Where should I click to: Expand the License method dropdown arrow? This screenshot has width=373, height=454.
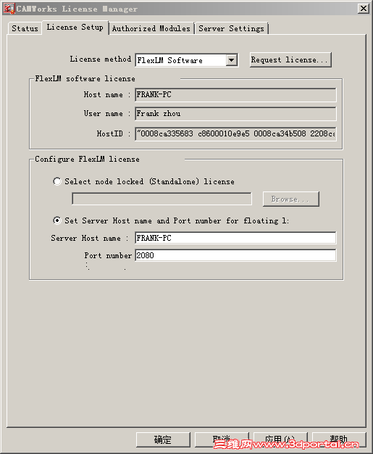[x=231, y=60]
